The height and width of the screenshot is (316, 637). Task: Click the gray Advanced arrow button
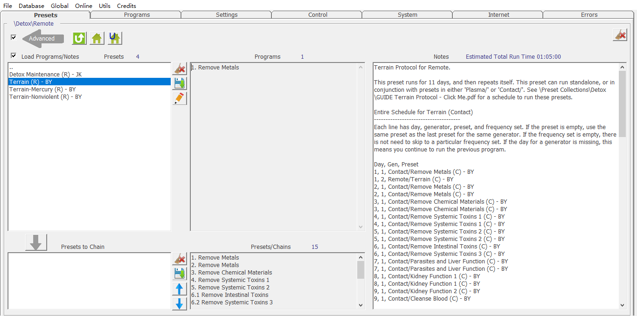(43, 39)
